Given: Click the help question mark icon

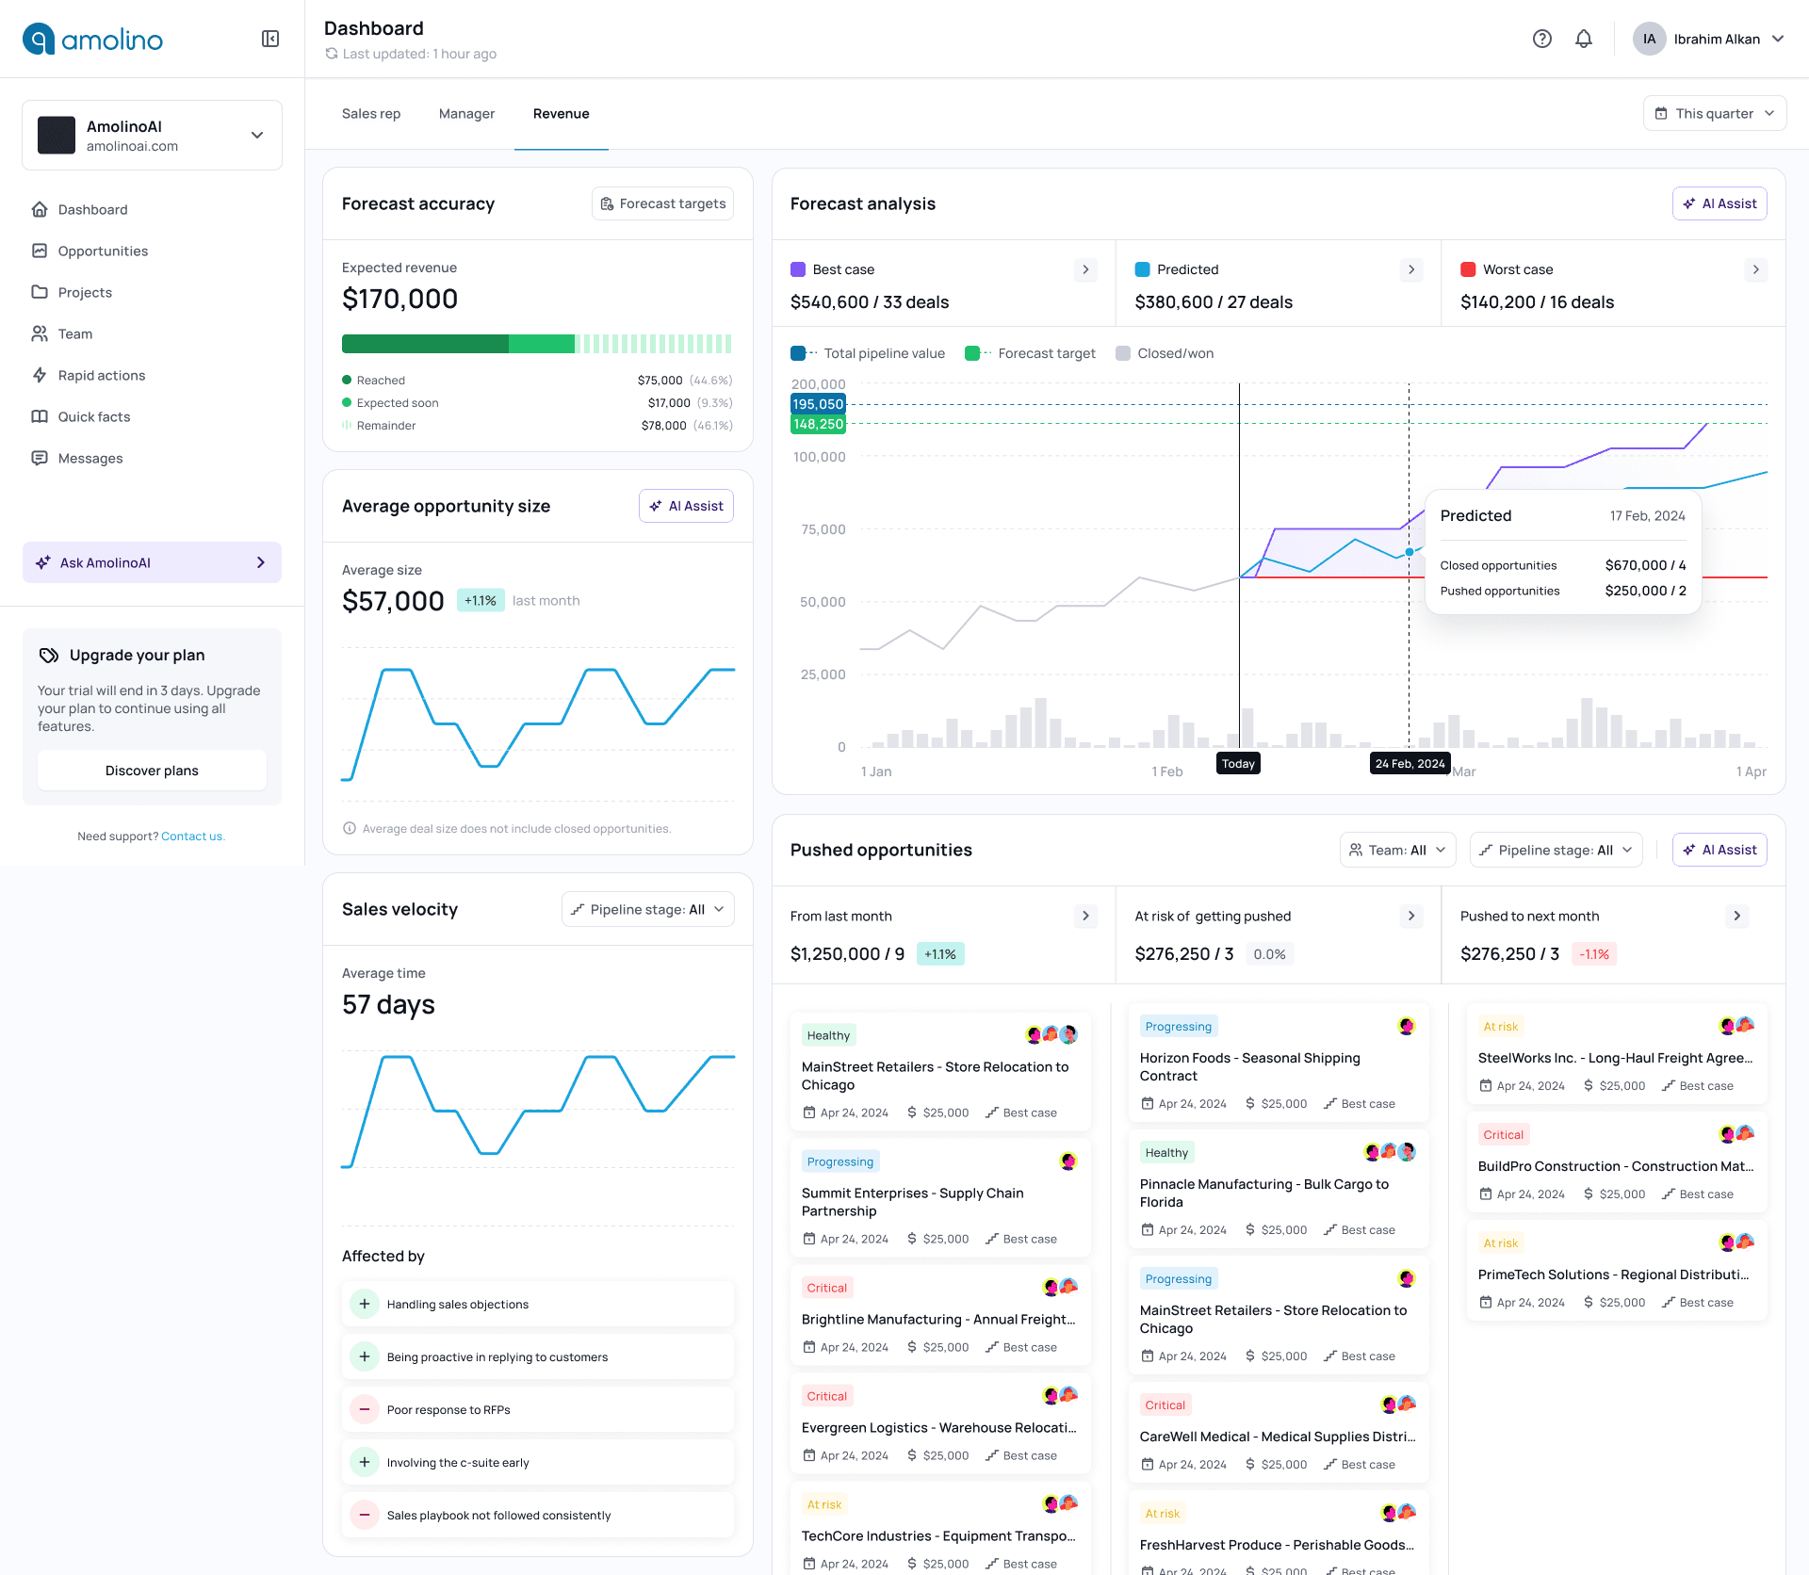Looking at the screenshot, I should click(1542, 39).
